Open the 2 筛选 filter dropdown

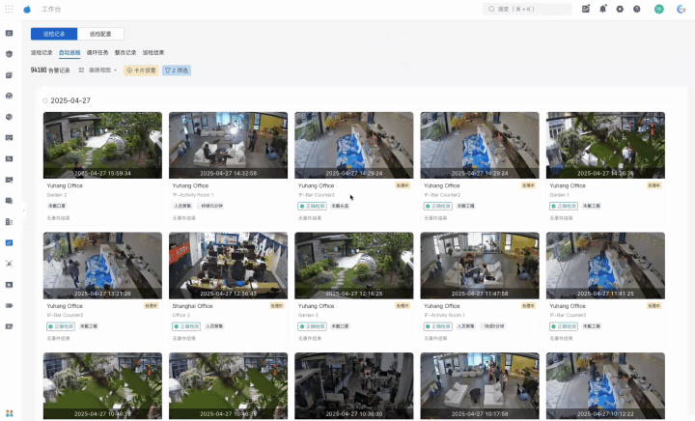[x=177, y=70]
